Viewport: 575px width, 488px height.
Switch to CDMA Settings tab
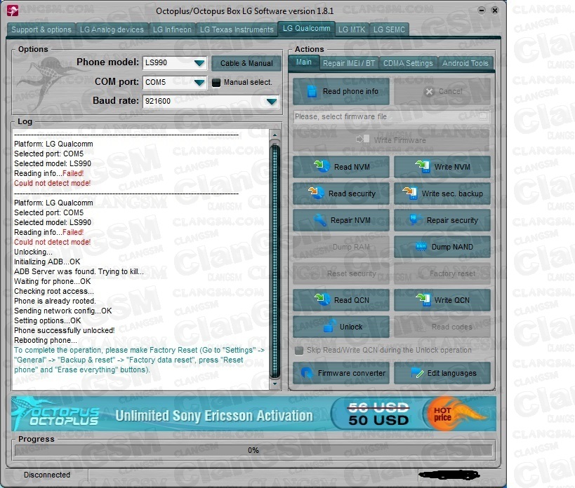tap(408, 63)
